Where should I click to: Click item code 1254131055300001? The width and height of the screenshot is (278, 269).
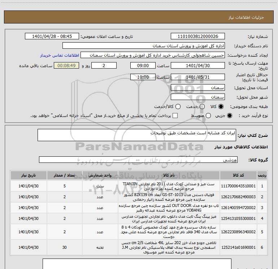point(238,218)
